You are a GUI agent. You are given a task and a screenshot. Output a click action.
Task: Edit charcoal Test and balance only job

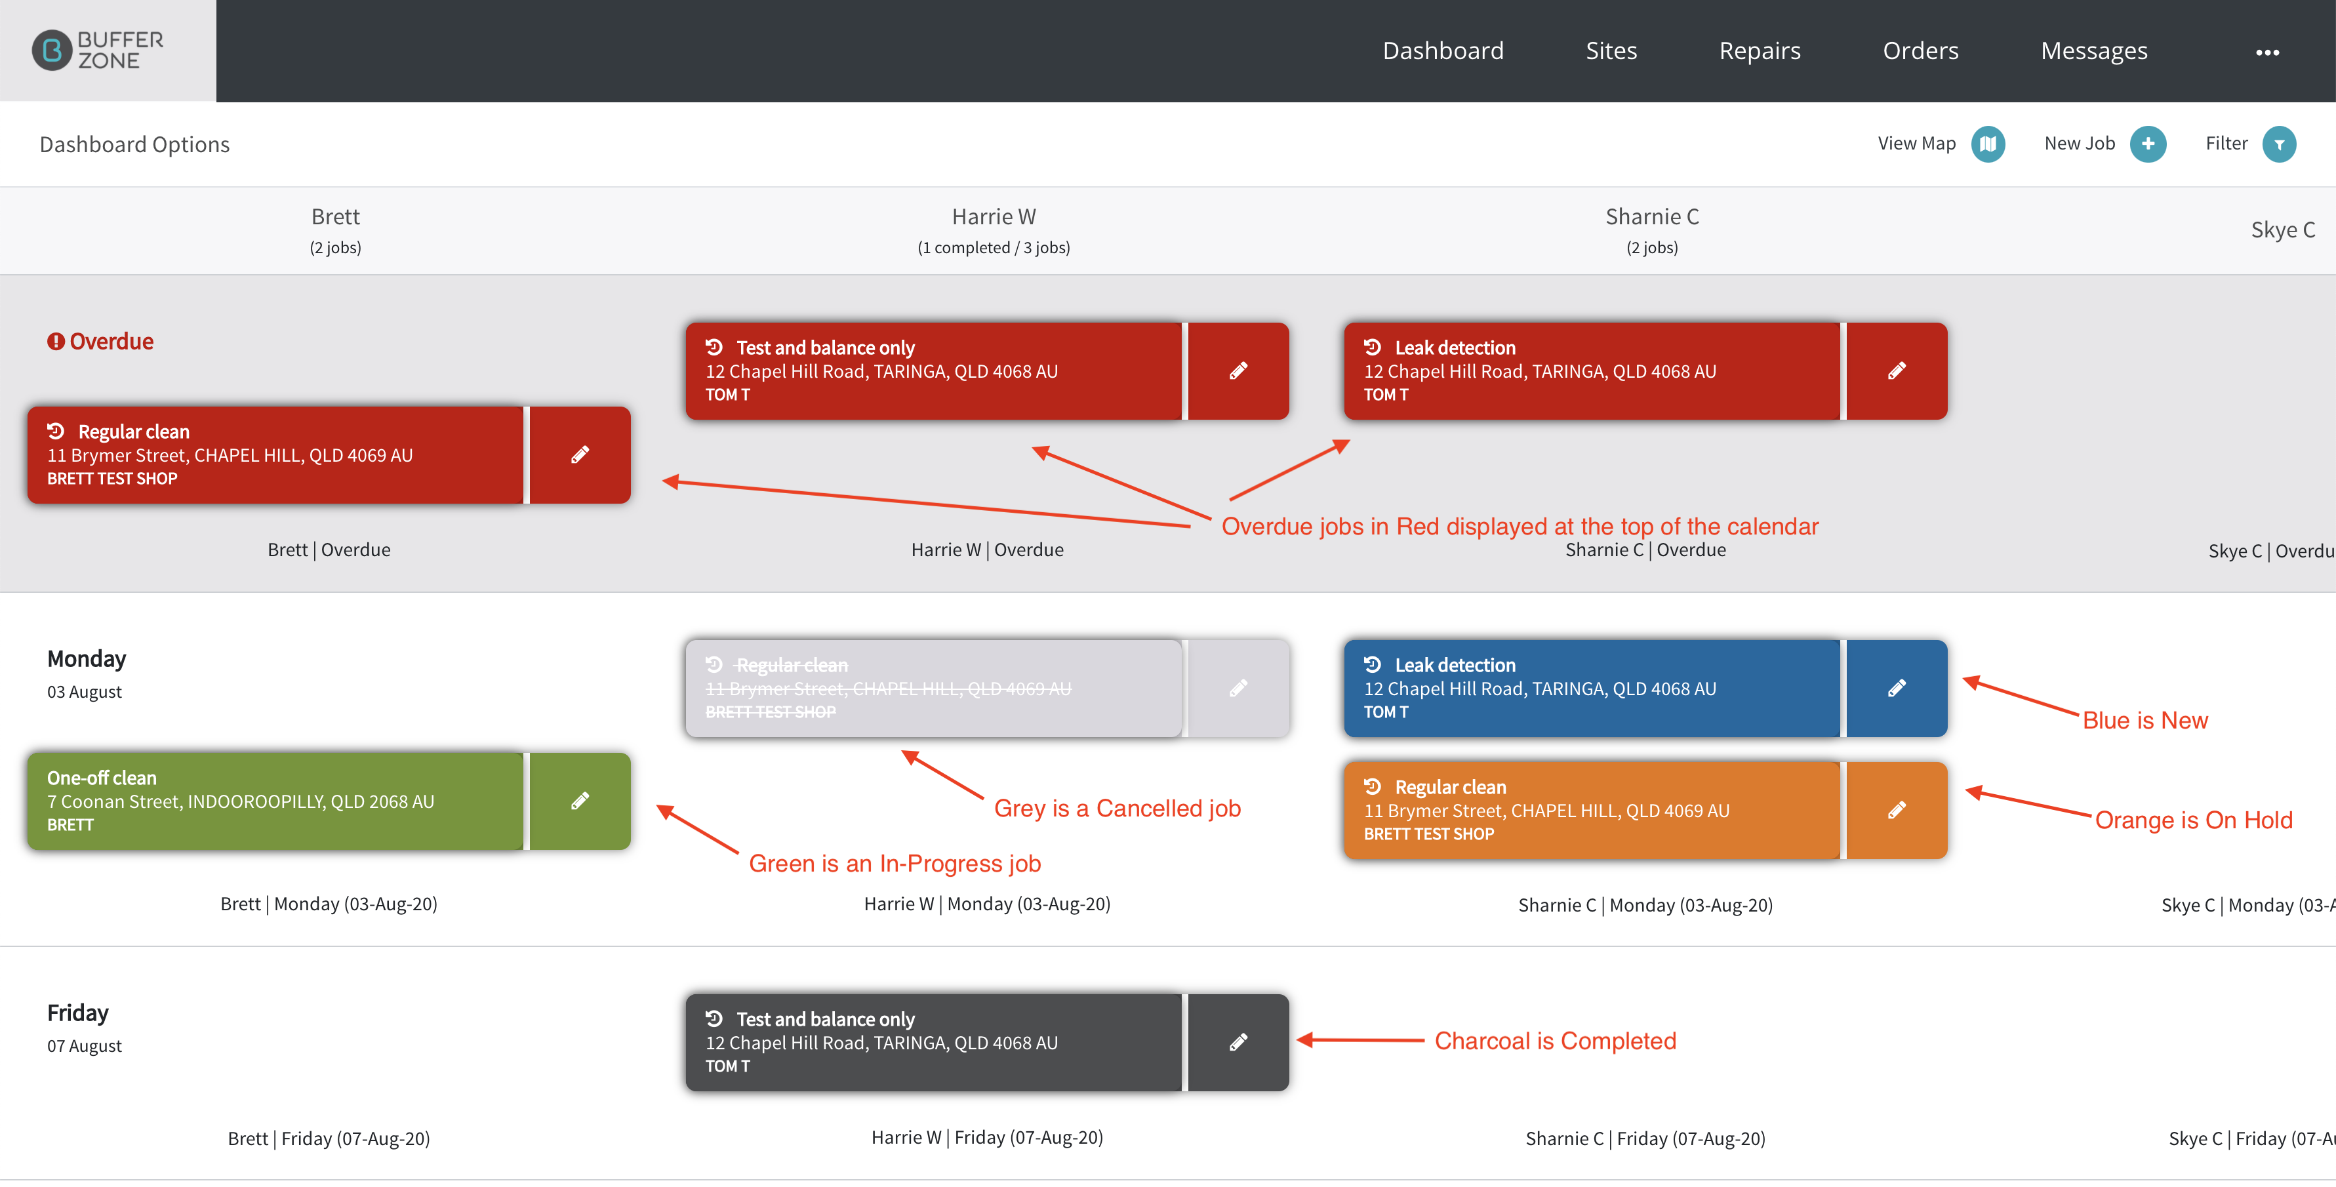click(x=1238, y=1043)
